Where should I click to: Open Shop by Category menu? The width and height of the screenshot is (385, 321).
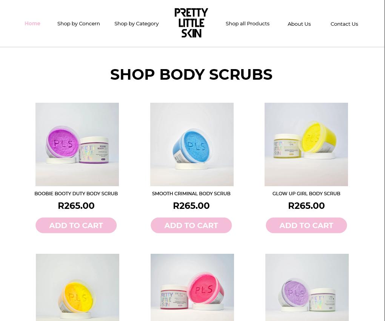(x=137, y=23)
